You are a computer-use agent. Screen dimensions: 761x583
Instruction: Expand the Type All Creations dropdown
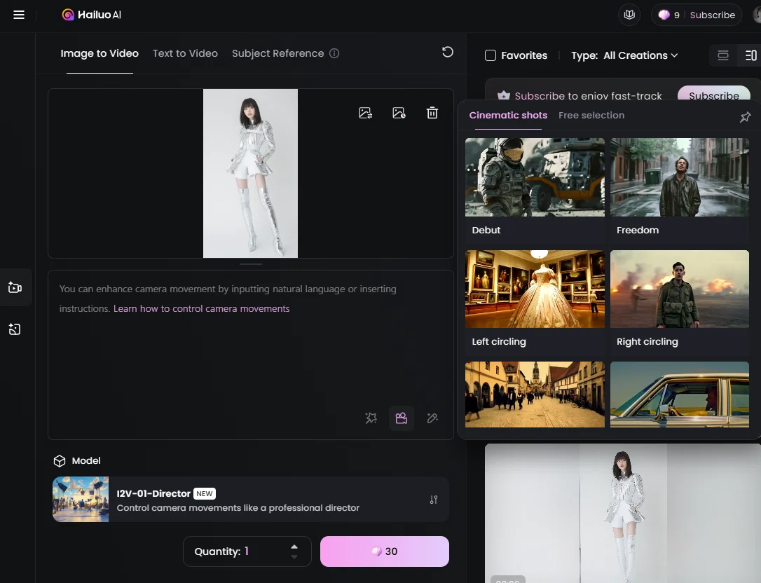click(624, 55)
